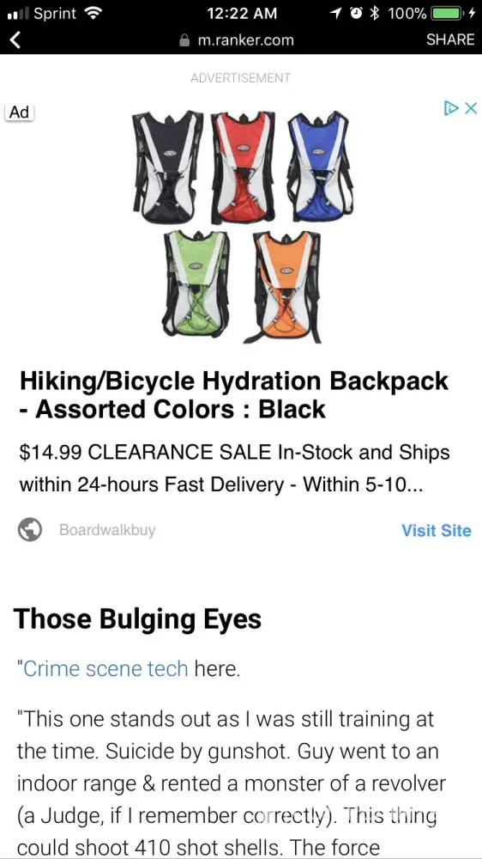Open the Crime scene tech hyperlink
This screenshot has width=482, height=859.
click(105, 669)
